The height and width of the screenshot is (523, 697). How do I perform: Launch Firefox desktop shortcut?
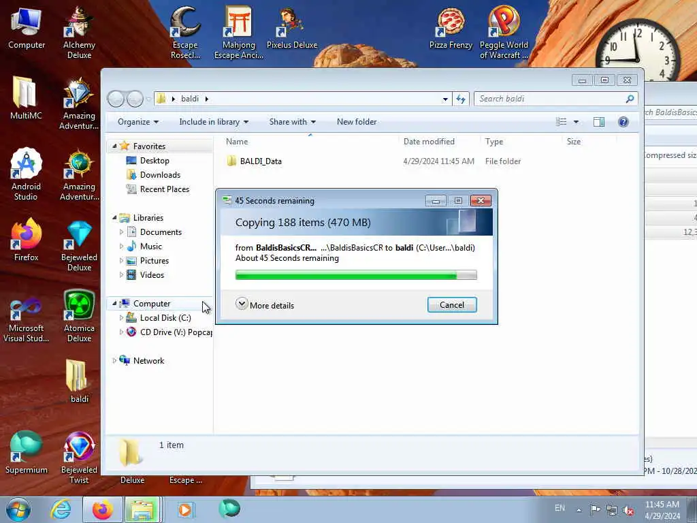pyautogui.click(x=26, y=240)
